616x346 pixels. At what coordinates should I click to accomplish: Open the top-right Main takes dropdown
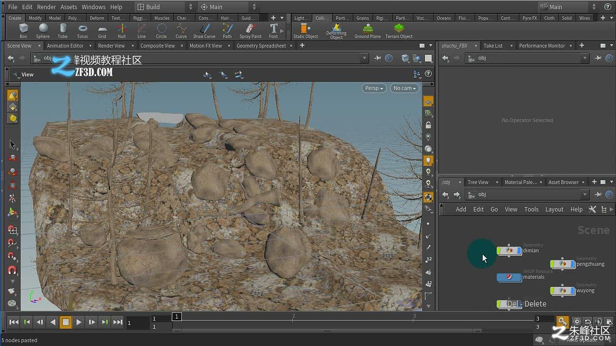568,7
